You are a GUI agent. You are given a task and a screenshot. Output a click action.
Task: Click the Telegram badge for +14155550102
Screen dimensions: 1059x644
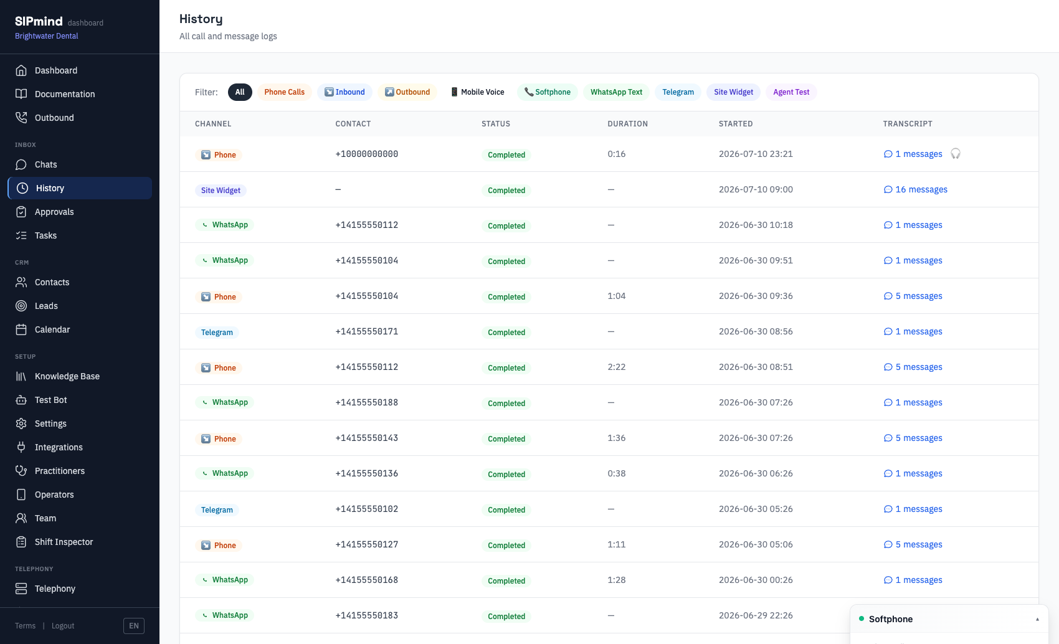pos(217,510)
